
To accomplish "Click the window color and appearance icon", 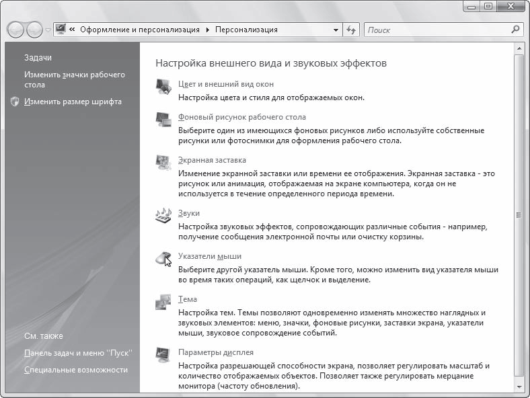I will tap(163, 86).
